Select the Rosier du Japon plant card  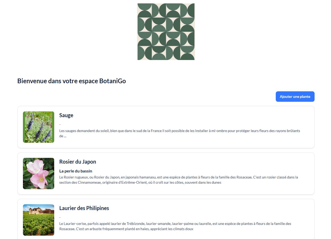(x=166, y=174)
